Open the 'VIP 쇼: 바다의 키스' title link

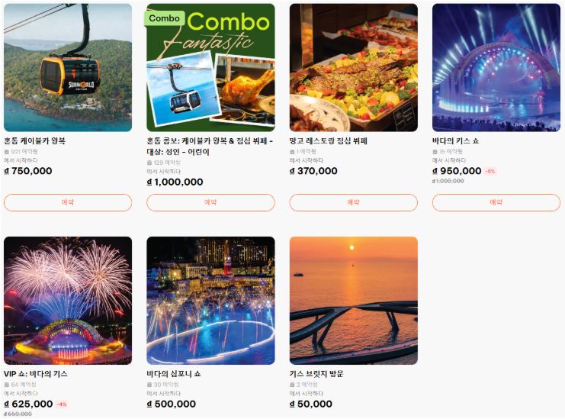click(x=36, y=373)
